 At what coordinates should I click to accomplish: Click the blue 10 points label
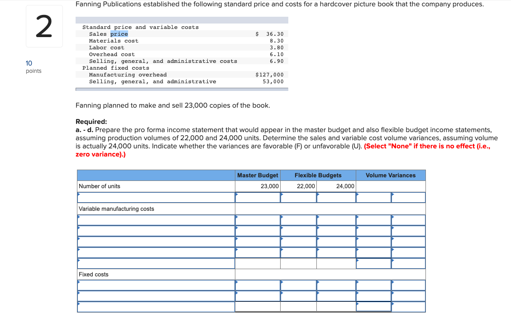[29, 63]
